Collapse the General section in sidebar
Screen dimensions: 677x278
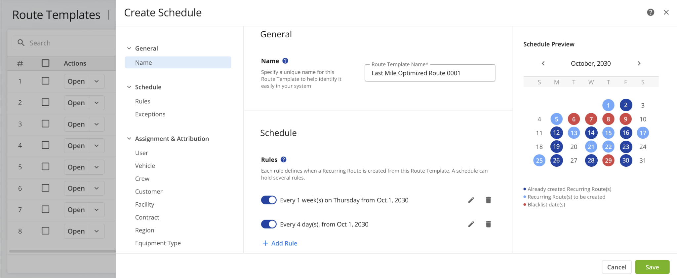[x=129, y=48]
